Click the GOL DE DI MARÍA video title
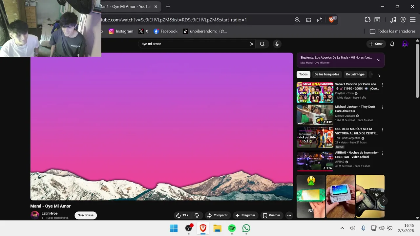The image size is (420, 236). click(x=356, y=131)
